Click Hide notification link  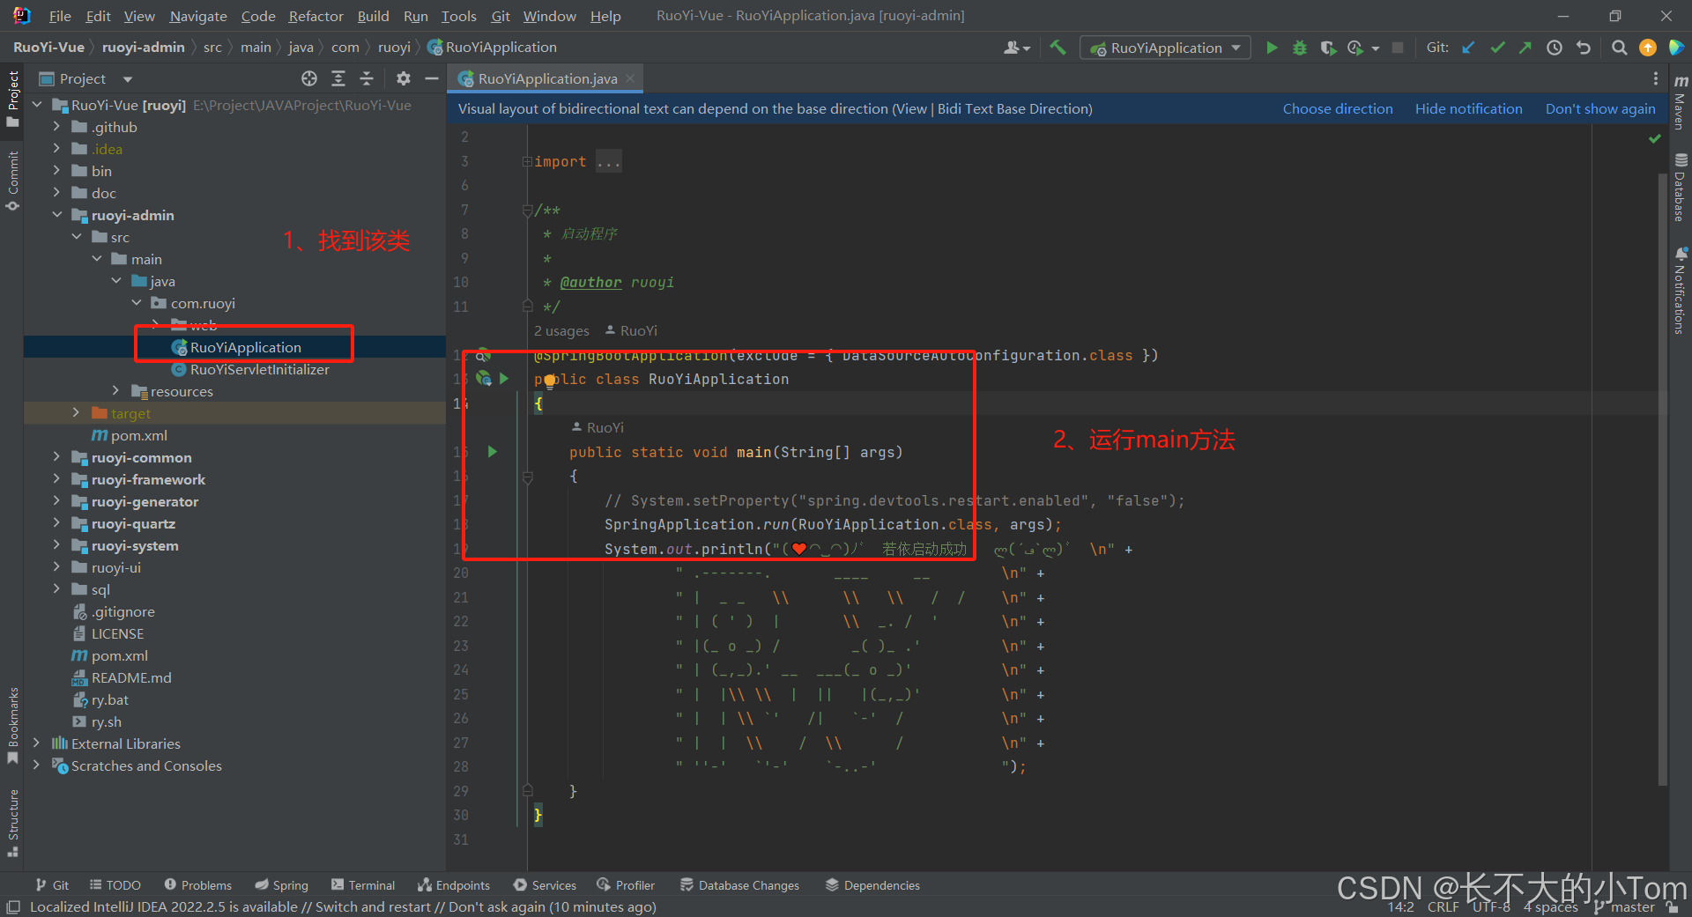click(1468, 108)
